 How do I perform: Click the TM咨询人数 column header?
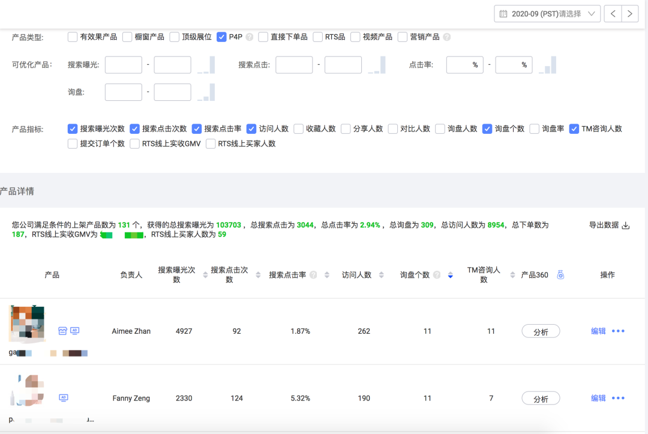(x=484, y=275)
